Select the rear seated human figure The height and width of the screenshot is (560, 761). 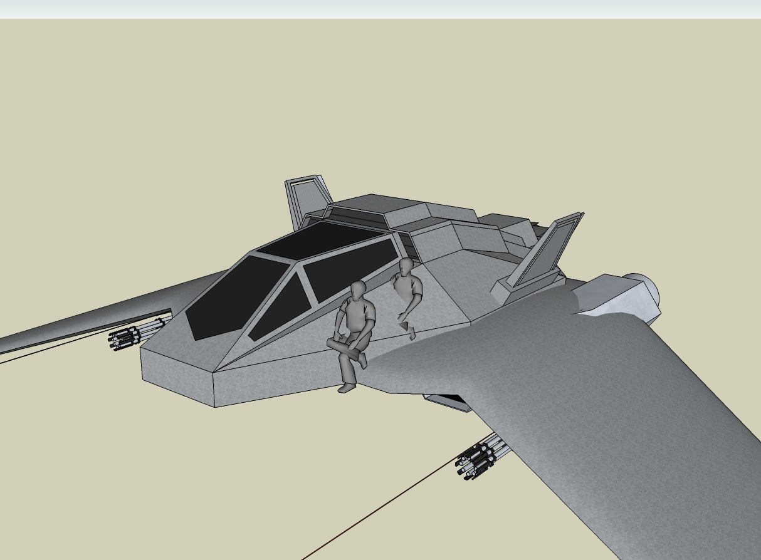coord(408,288)
